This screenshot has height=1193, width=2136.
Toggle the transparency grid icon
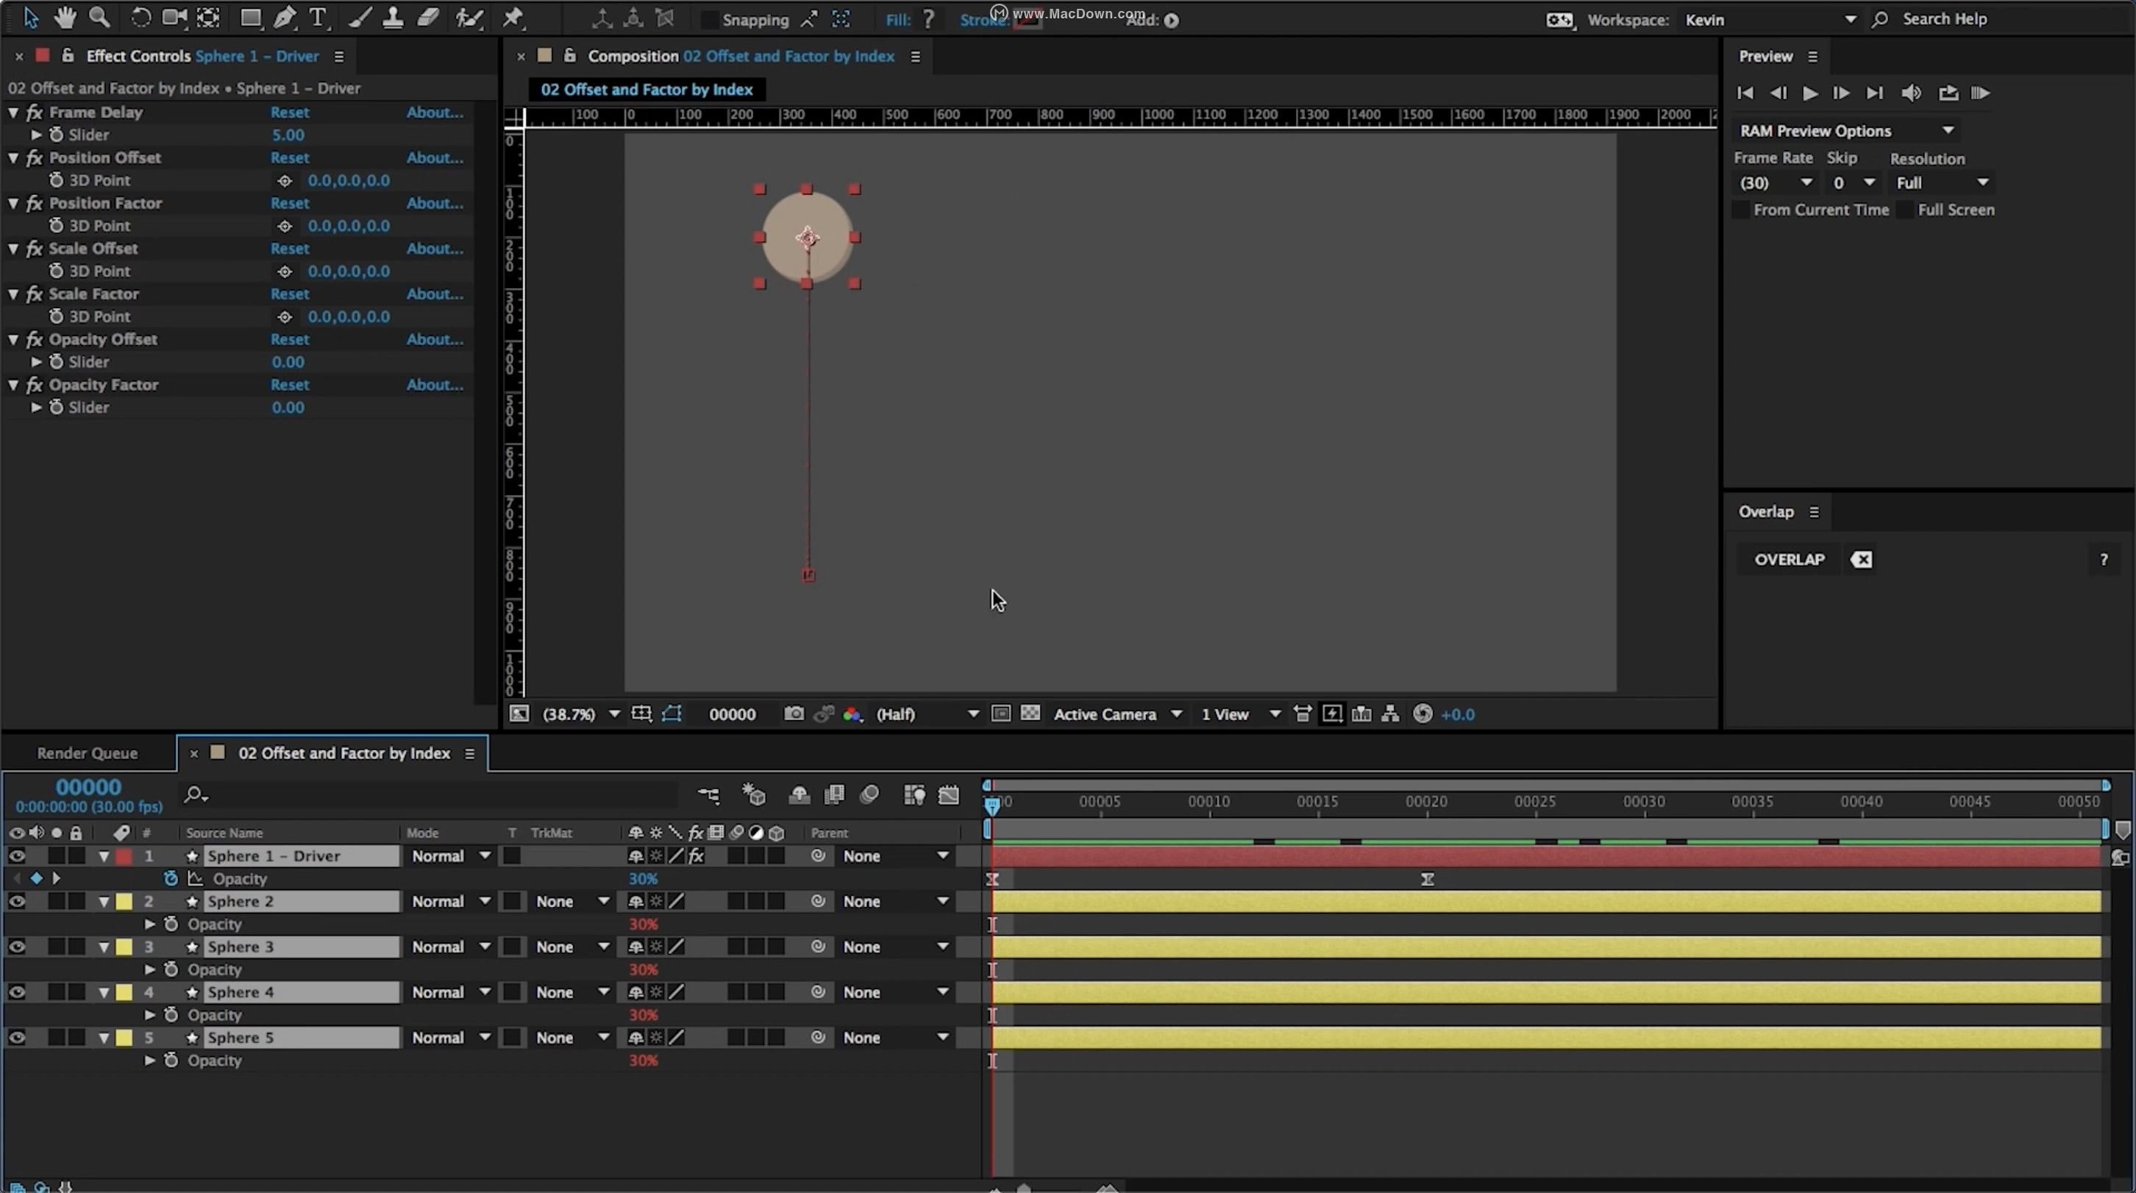pos(1030,713)
